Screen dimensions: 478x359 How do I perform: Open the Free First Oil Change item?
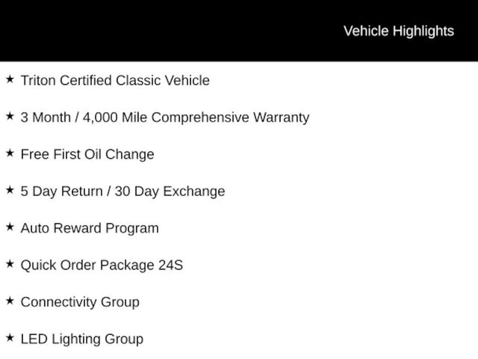pyautogui.click(x=87, y=154)
